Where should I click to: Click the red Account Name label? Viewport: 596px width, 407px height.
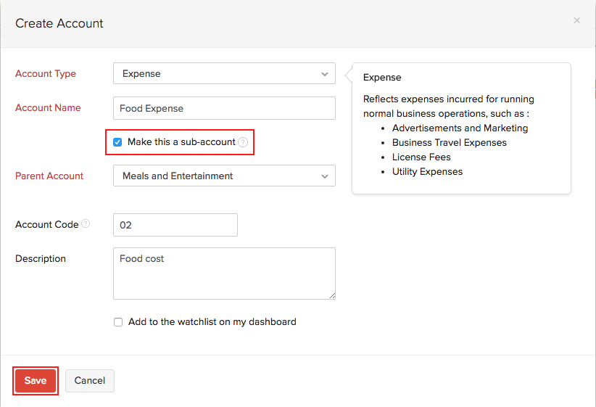point(48,107)
